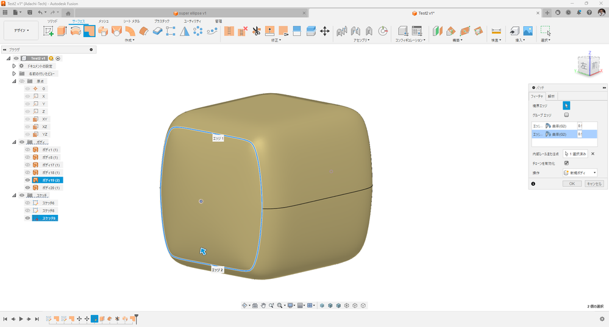This screenshot has width=609, height=327.
Task: Switch to the プラスチック tab
Action: click(x=162, y=21)
